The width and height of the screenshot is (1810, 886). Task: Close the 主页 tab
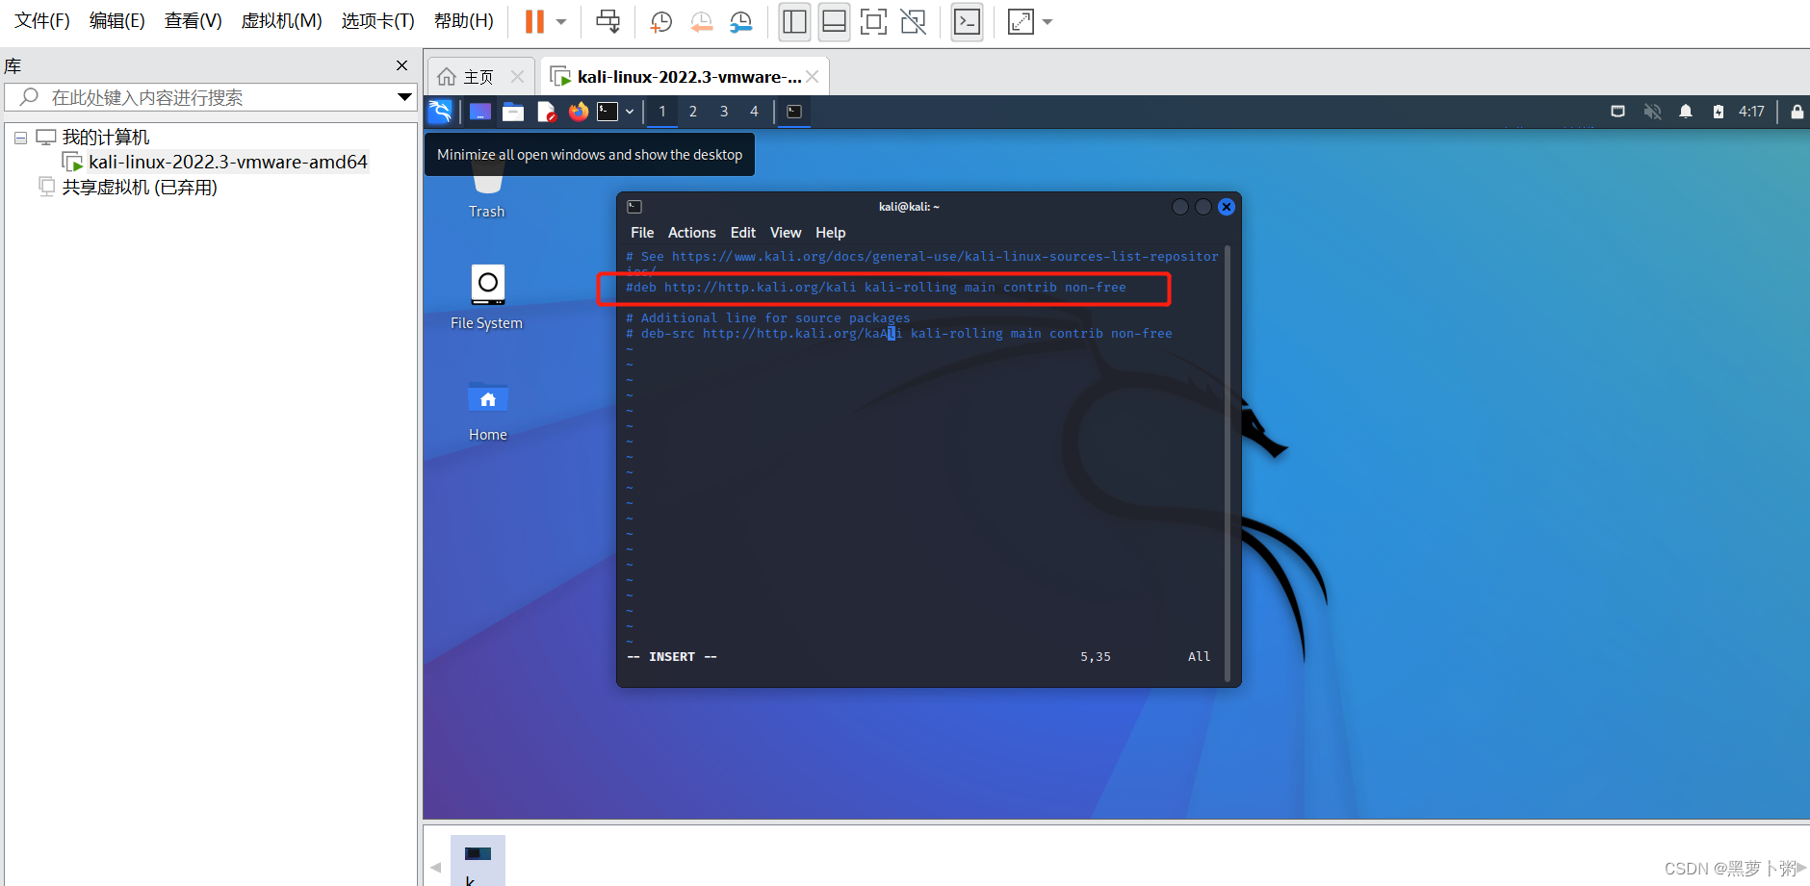pyautogui.click(x=518, y=77)
